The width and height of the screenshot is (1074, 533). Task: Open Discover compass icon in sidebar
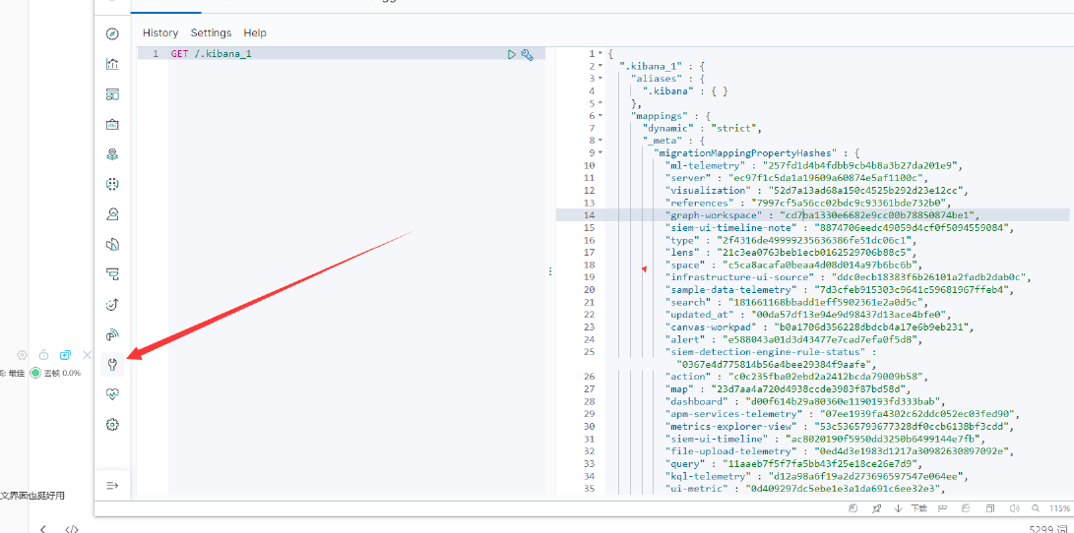click(112, 34)
